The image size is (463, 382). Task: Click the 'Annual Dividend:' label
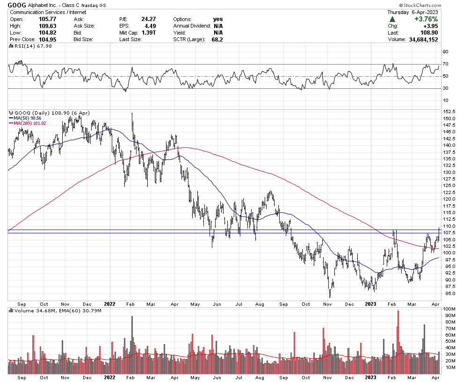[192, 26]
